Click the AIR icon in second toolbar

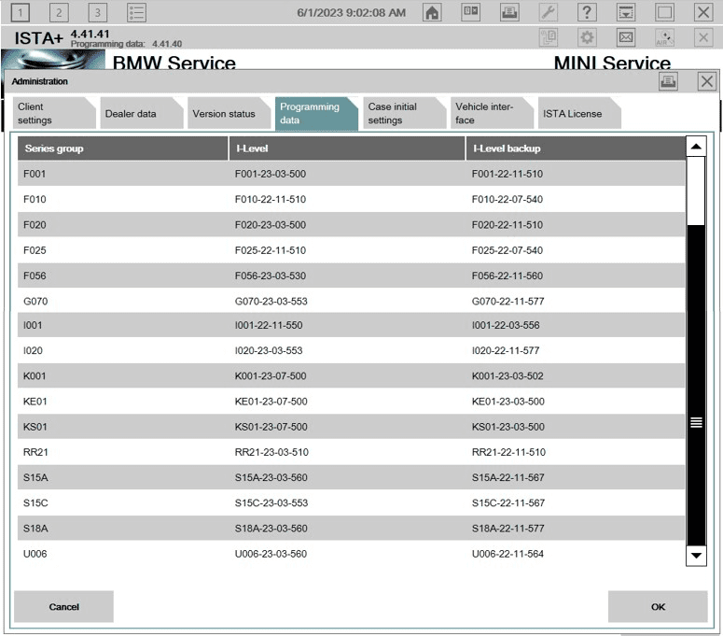(664, 37)
